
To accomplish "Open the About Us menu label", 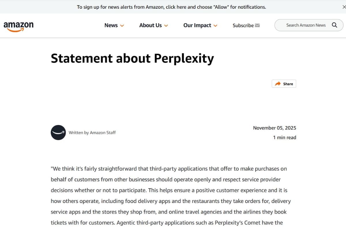I will (x=150, y=25).
